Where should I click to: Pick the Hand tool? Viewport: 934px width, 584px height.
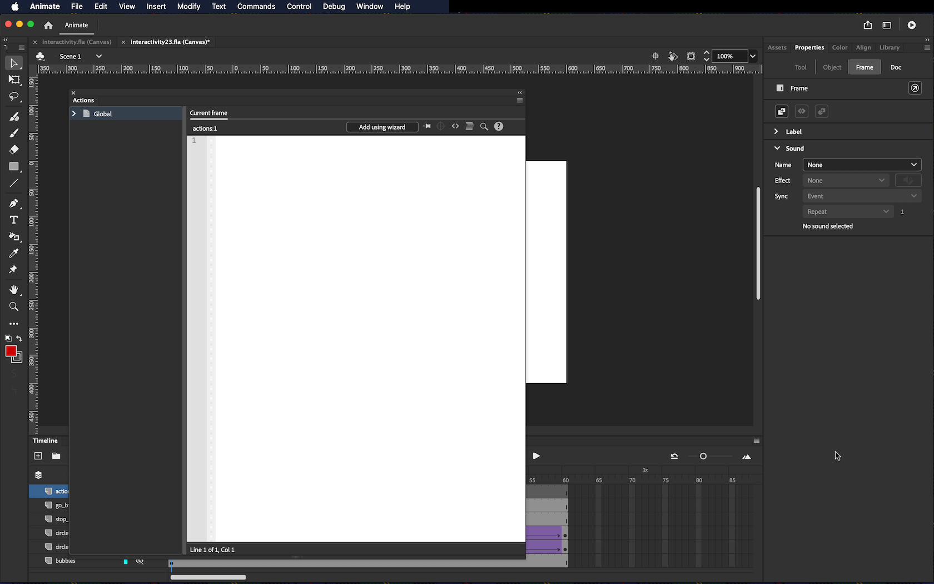[14, 290]
